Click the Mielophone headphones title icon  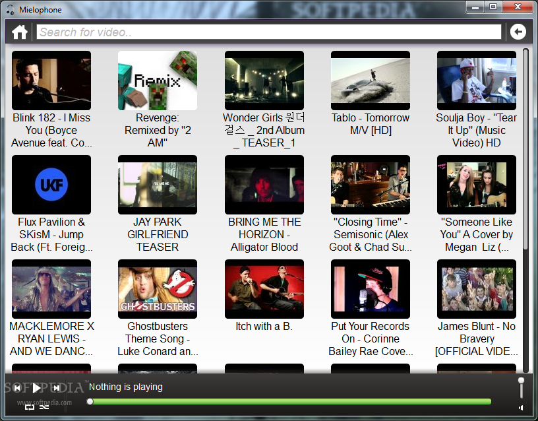point(11,10)
